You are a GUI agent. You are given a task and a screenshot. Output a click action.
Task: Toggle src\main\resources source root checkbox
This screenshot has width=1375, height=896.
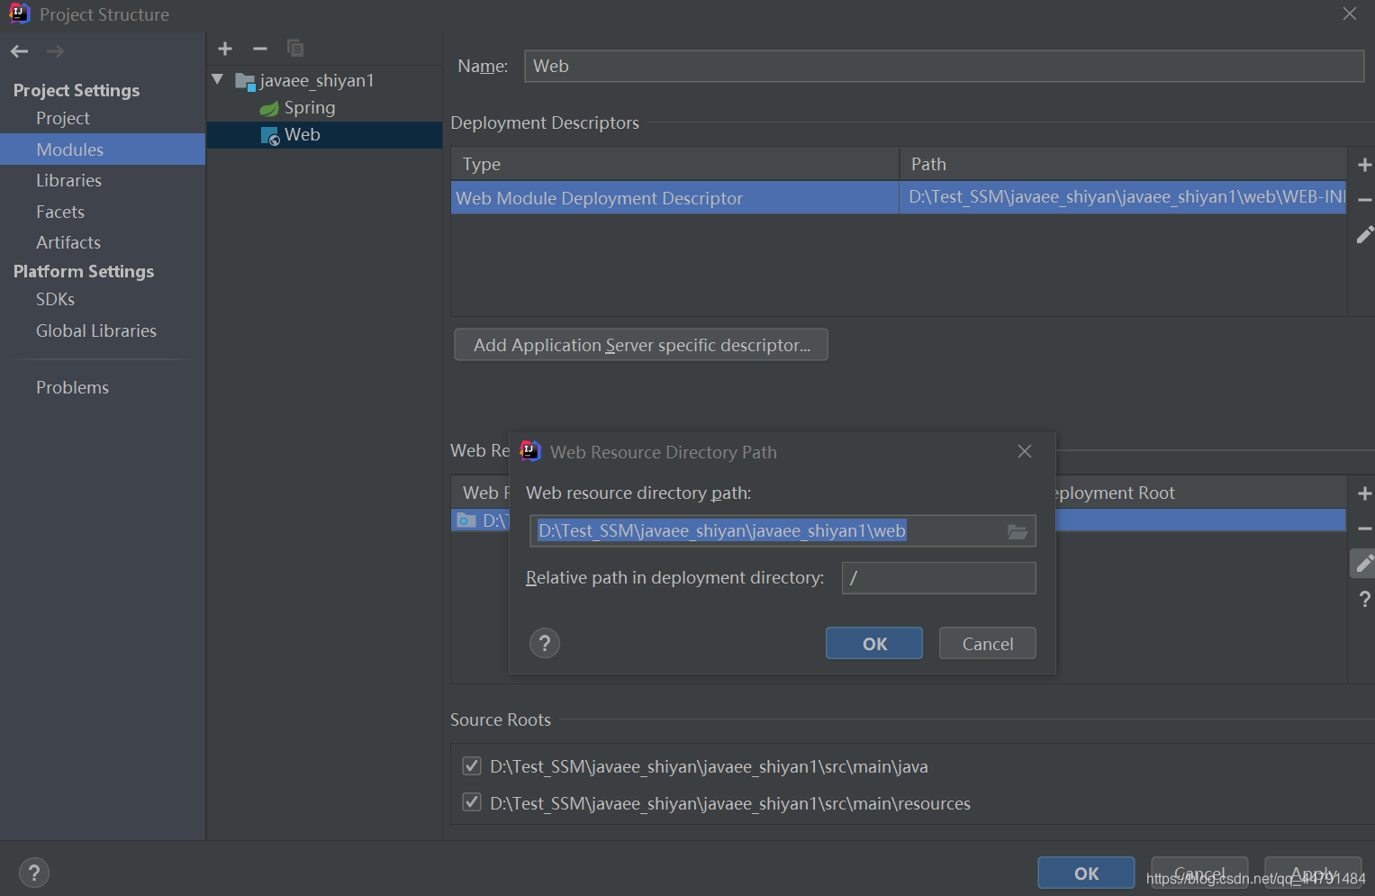point(472,802)
